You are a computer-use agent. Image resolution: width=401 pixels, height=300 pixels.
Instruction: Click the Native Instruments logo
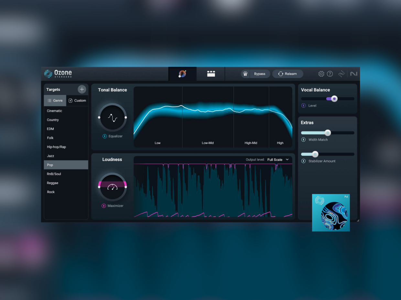point(353,74)
